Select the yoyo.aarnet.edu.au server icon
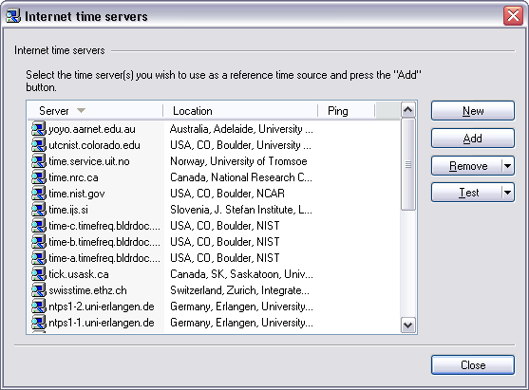This screenshot has width=529, height=390. [x=39, y=129]
